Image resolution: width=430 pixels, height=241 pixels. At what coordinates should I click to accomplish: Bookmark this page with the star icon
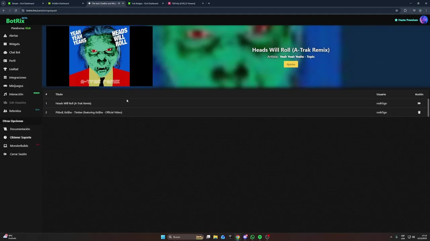pyautogui.click(x=396, y=10)
